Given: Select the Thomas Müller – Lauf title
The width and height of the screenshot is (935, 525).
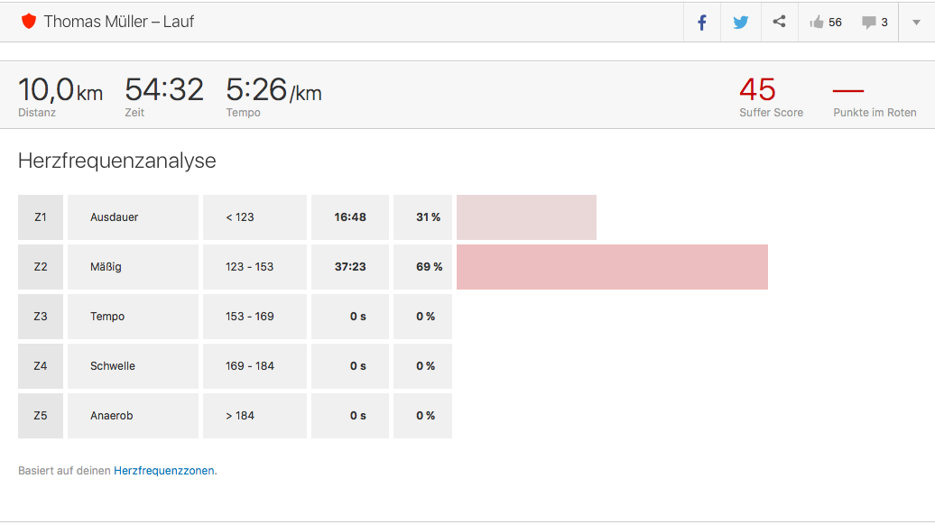Looking at the screenshot, I should pos(118,22).
